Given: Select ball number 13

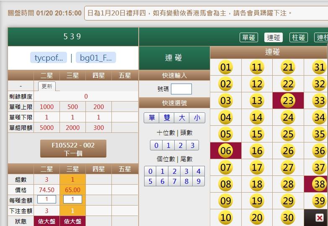Looking at the screenshot, I should tap(257, 101).
